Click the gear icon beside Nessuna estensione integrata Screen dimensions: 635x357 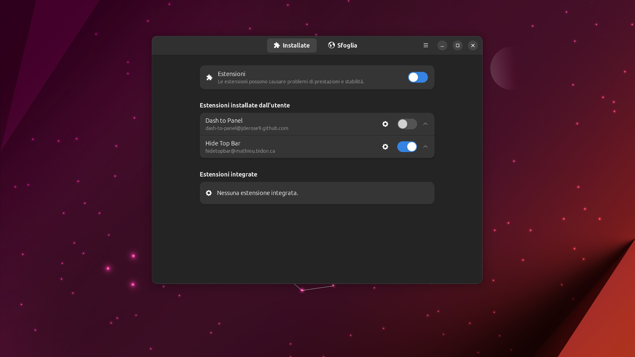pos(209,193)
